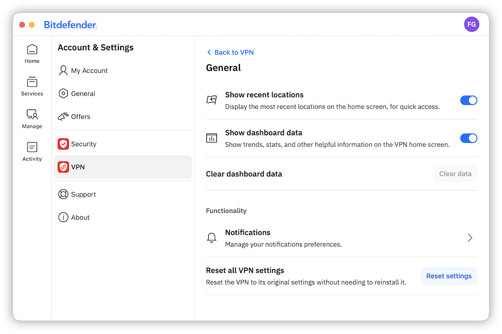Click the back chevron beside Back to VPN
Image resolution: width=502 pixels, height=334 pixels.
[209, 52]
